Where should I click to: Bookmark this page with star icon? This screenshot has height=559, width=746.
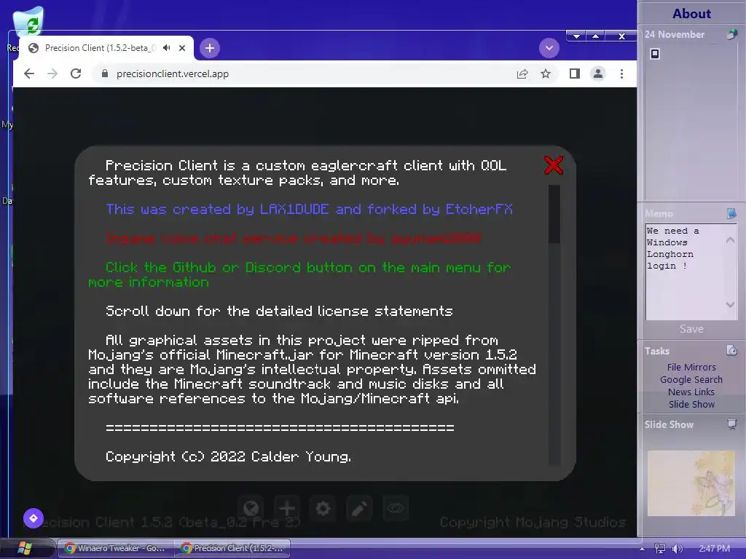click(545, 74)
